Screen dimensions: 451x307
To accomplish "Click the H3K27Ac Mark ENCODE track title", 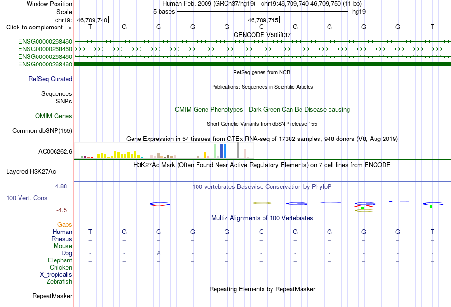I will click(x=262, y=165).
